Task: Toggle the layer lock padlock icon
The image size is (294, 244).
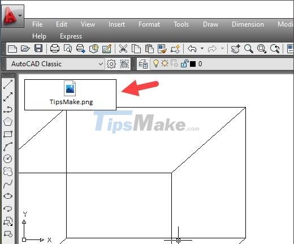Action: (x=185, y=63)
